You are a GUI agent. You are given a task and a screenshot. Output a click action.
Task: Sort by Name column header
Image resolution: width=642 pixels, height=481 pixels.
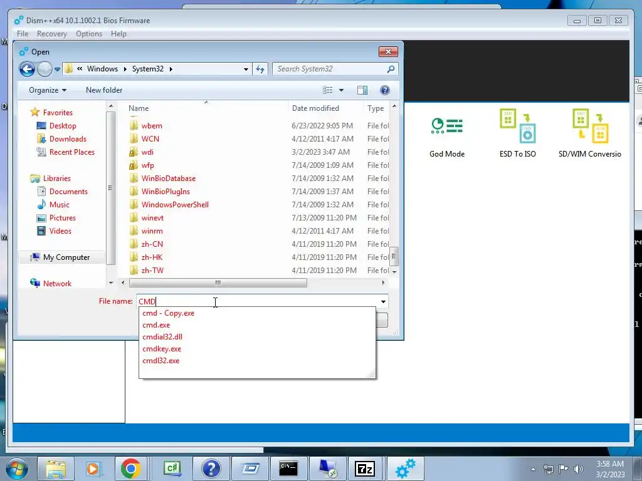click(x=139, y=108)
